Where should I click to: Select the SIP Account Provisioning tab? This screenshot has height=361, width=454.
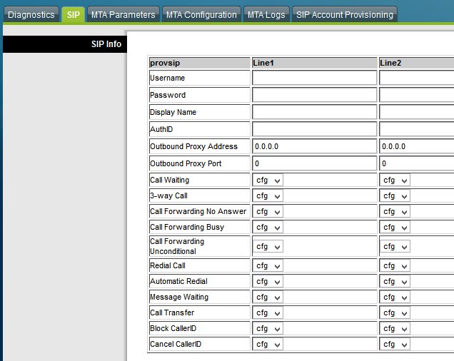(344, 14)
